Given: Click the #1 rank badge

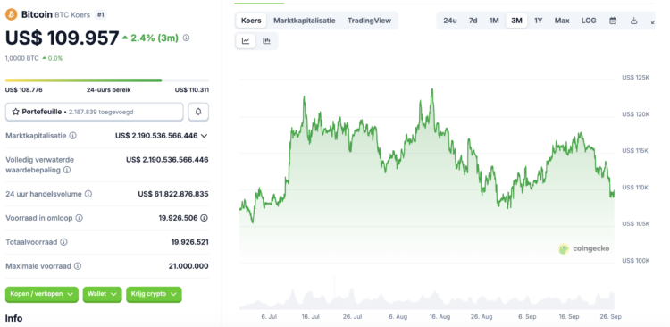Looking at the screenshot, I should (100, 15).
